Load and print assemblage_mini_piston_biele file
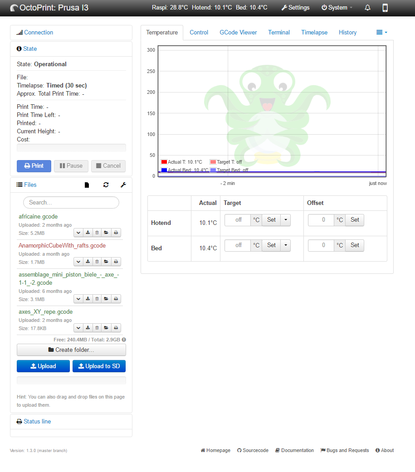The width and height of the screenshot is (415, 472). pyautogui.click(x=116, y=299)
